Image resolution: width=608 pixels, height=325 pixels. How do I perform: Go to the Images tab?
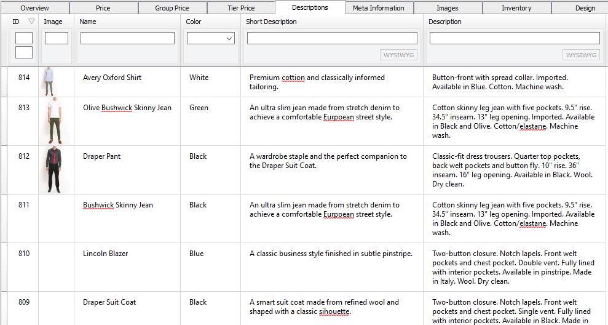[x=447, y=8]
